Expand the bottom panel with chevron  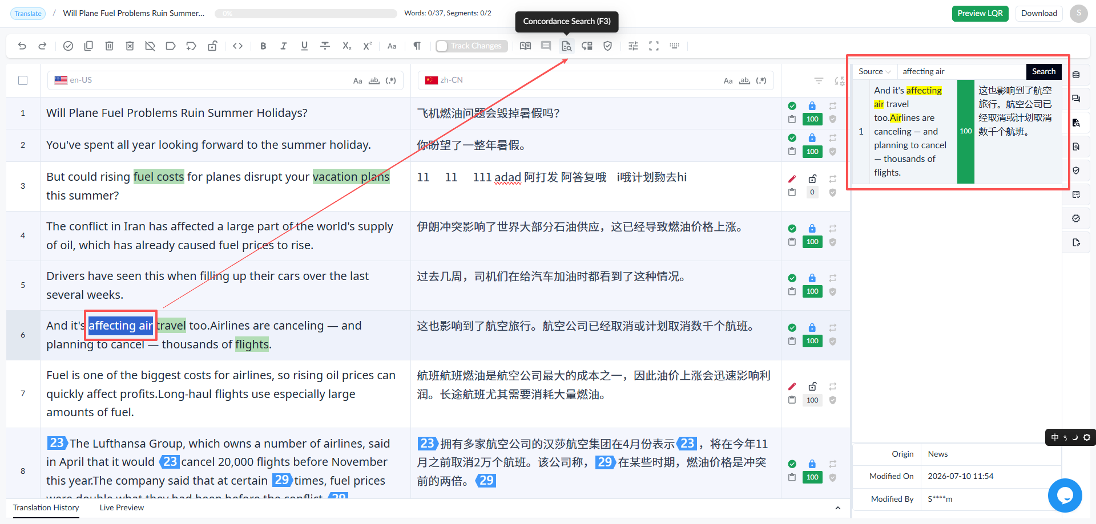(837, 508)
